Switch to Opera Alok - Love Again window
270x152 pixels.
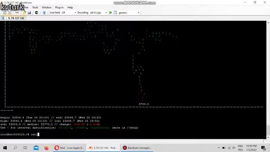pos(69,148)
